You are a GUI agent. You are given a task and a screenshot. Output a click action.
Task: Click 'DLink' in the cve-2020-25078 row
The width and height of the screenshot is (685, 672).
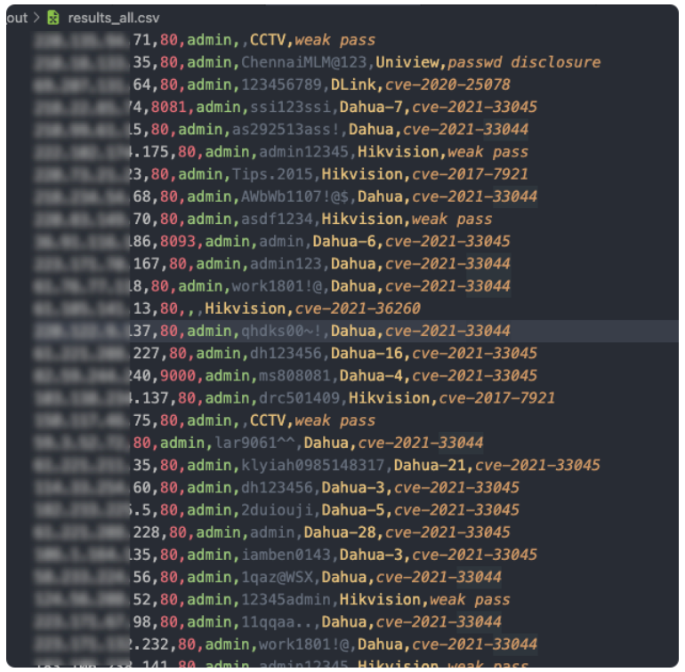click(x=353, y=84)
